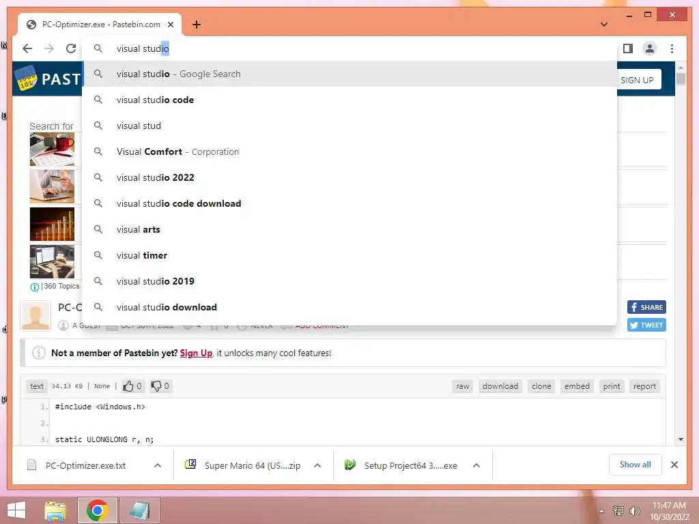Screen dimensions: 699x524
Task: Click the Pastebin SIGN UP button
Action: coord(638,81)
